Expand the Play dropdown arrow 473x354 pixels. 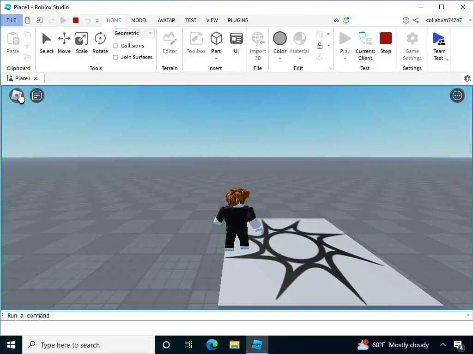(345, 59)
